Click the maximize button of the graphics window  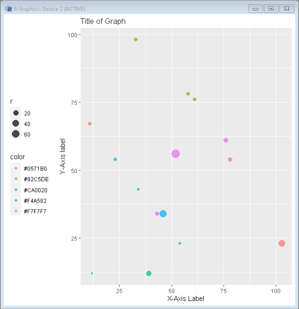[271, 8]
